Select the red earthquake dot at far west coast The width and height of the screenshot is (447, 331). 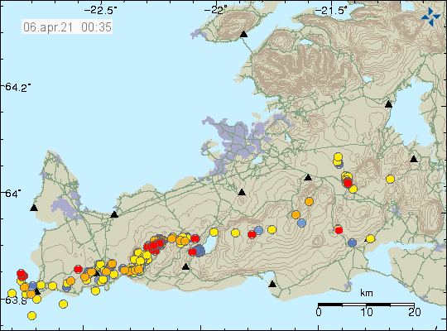coord(22,275)
